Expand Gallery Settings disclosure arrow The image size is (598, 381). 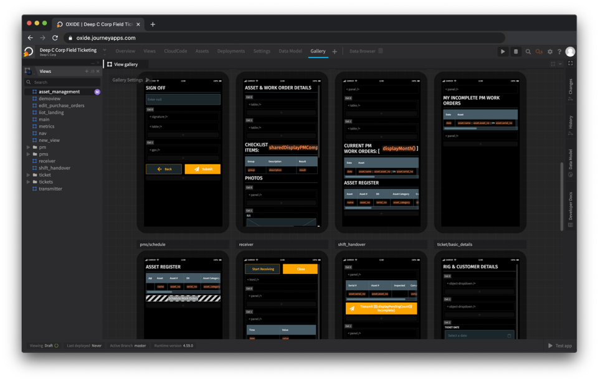[147, 80]
